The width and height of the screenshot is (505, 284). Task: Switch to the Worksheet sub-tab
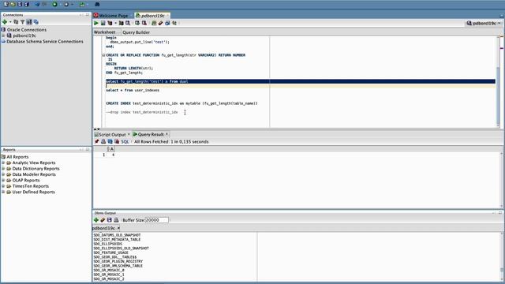point(104,32)
